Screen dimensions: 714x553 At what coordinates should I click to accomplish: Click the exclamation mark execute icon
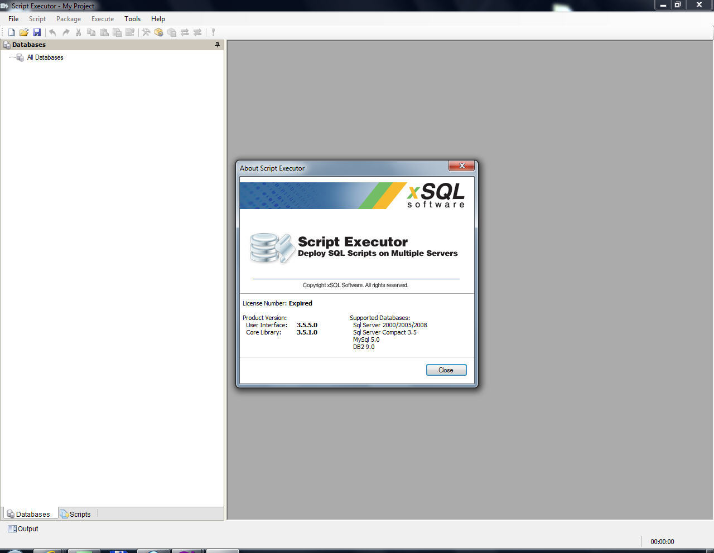tap(213, 32)
